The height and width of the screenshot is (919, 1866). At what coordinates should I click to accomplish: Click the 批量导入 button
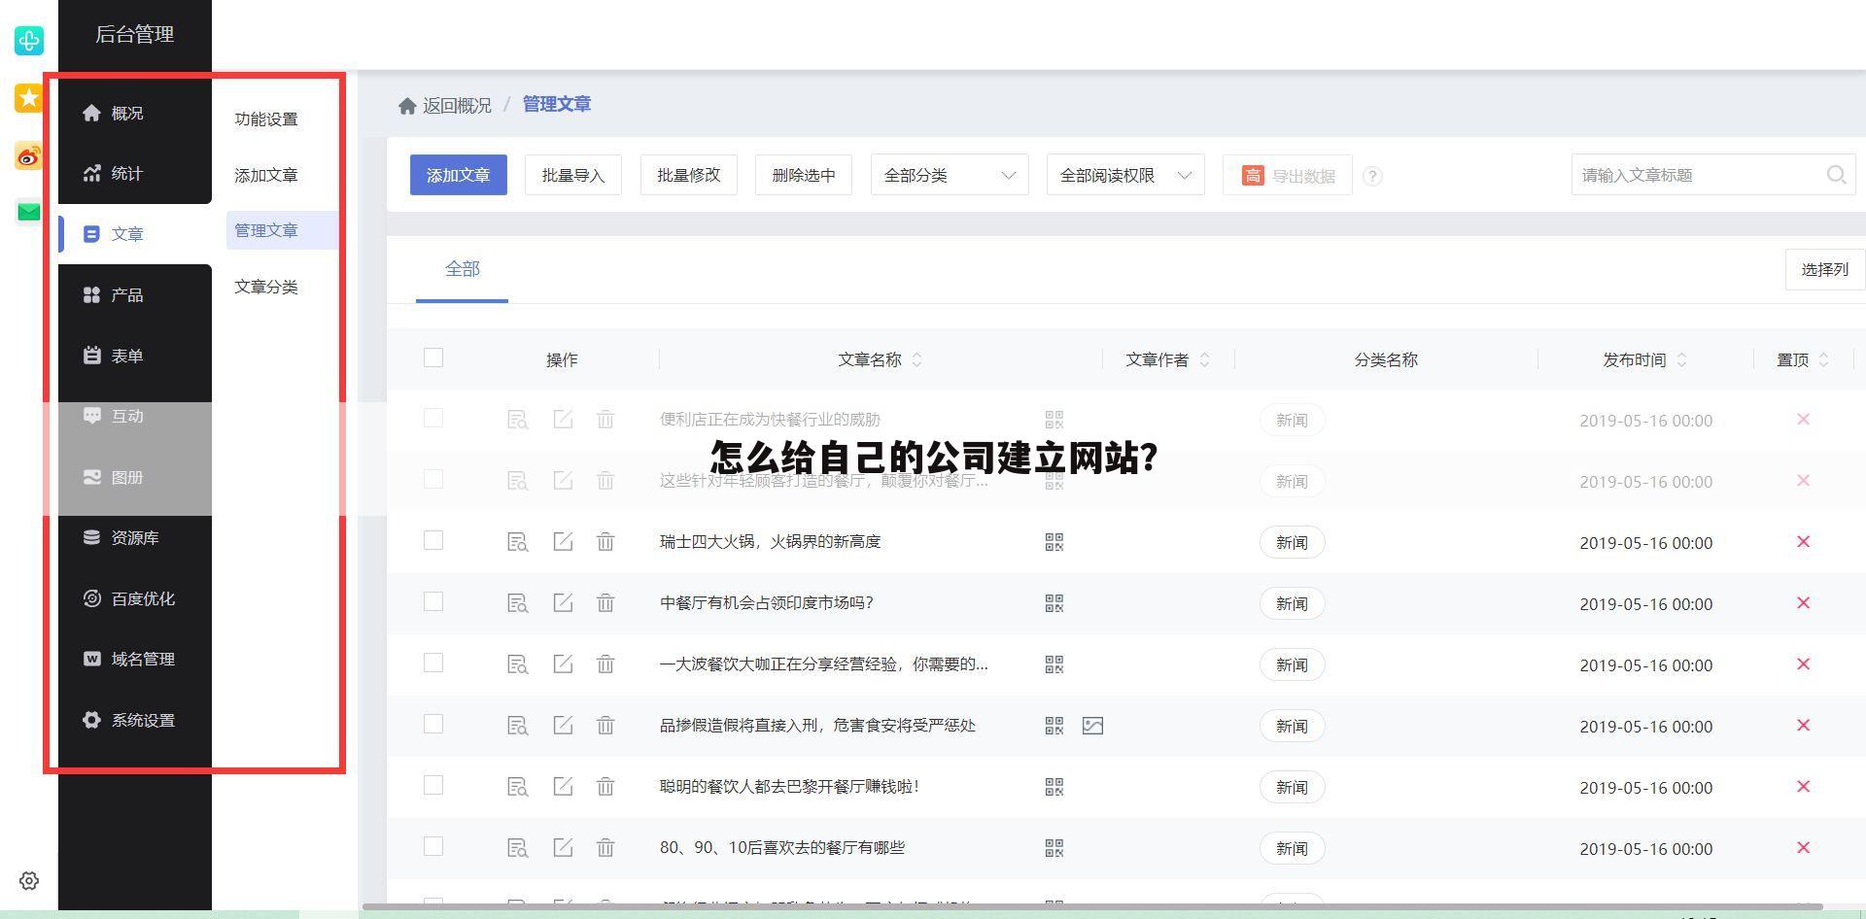tap(573, 175)
